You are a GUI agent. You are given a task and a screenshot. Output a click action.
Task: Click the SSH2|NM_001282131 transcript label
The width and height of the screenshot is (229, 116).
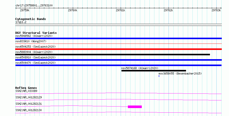pyautogui.click(x=29, y=104)
